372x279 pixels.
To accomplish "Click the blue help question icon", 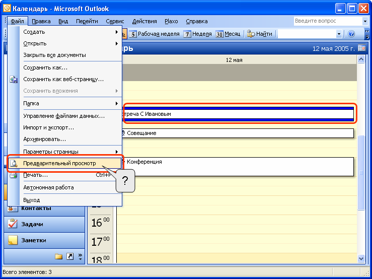I will click(351, 34).
